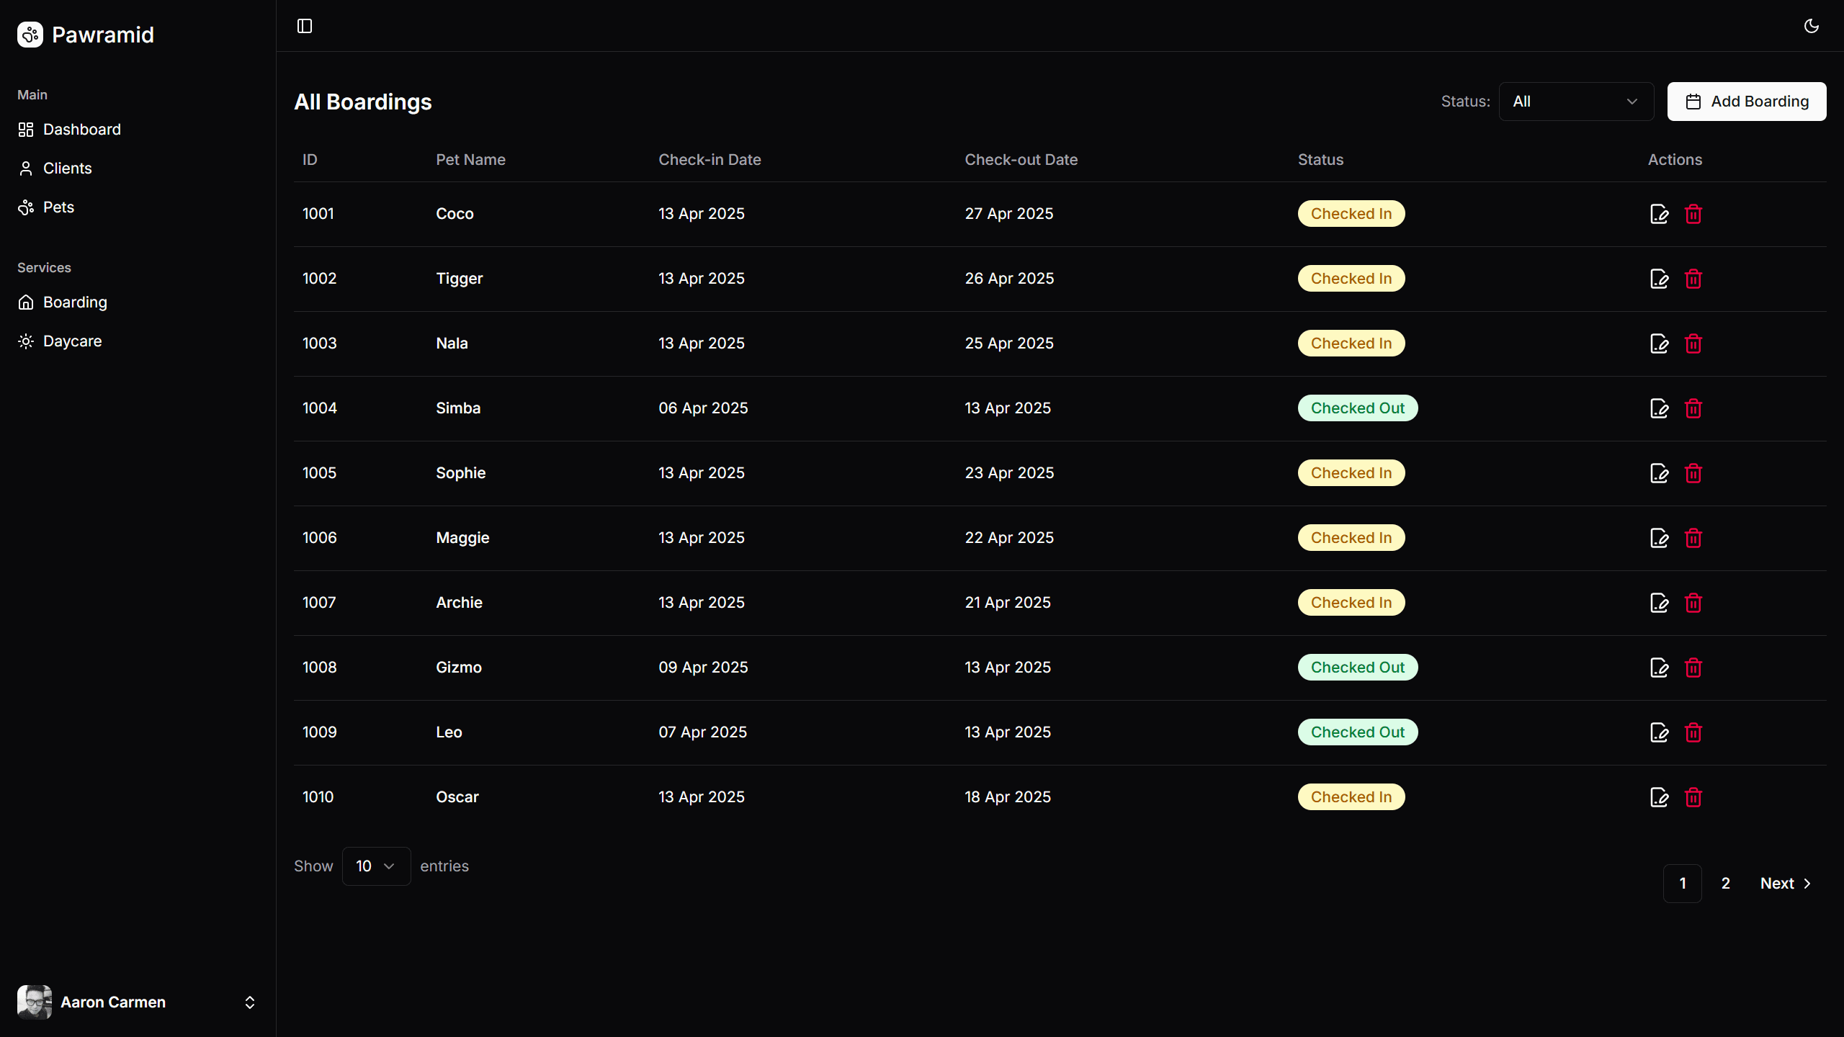Delete Gizmo's boarding record

tap(1693, 668)
